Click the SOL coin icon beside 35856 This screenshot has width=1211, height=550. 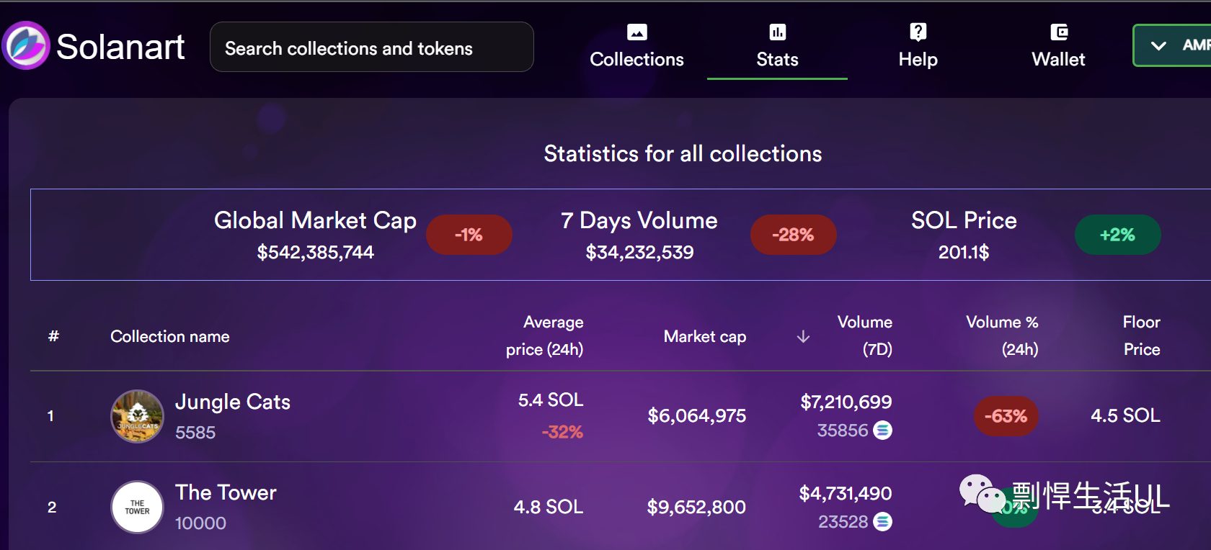[x=882, y=430]
